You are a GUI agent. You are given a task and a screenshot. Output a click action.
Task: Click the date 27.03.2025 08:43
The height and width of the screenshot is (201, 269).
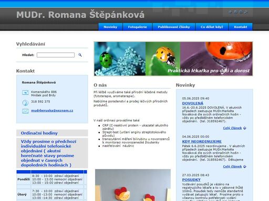195,175
